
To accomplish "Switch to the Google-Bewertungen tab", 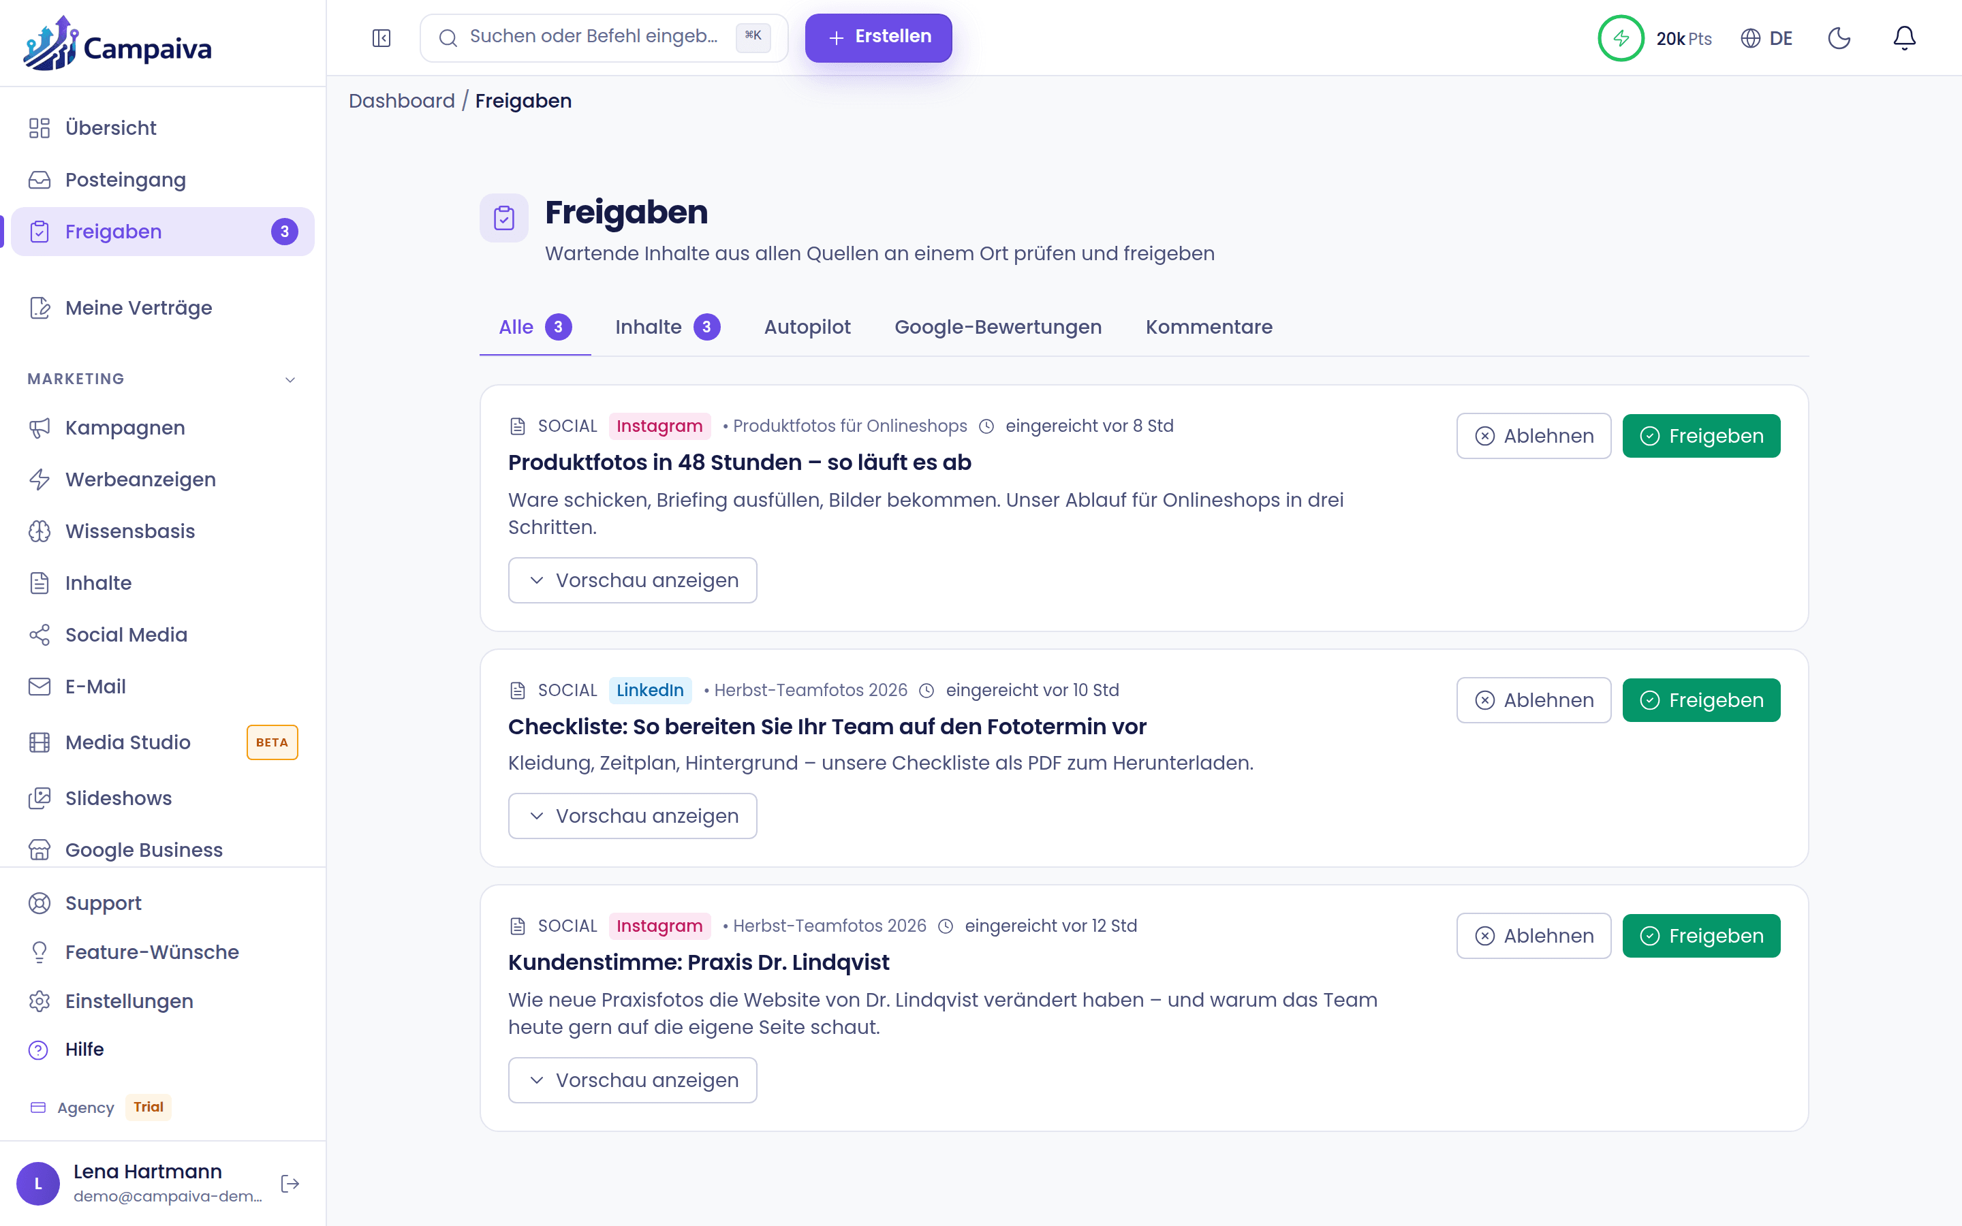I will tap(998, 327).
